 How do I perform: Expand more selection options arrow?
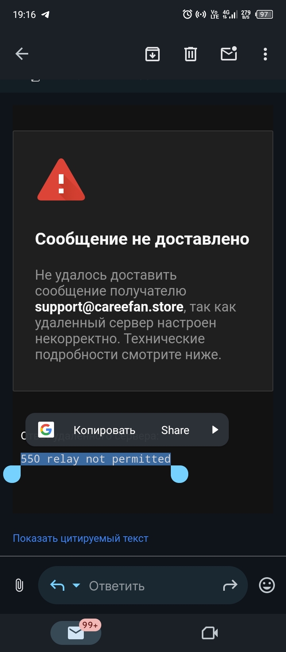click(x=215, y=430)
